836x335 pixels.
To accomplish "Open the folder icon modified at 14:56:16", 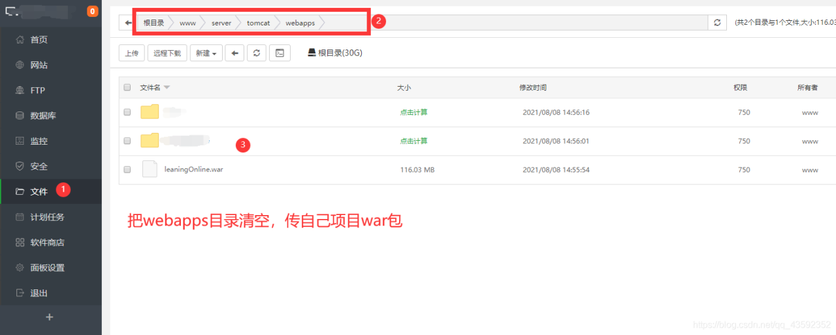I will (x=150, y=111).
